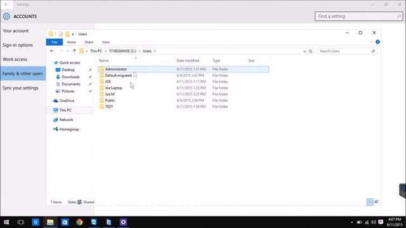
Task: Expand the Explorer ribbon chevron
Action: (370, 42)
